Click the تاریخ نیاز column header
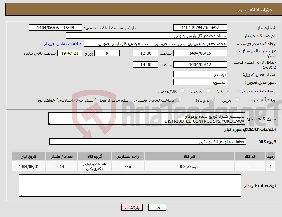The image size is (282, 217). pyautogui.click(x=29, y=156)
